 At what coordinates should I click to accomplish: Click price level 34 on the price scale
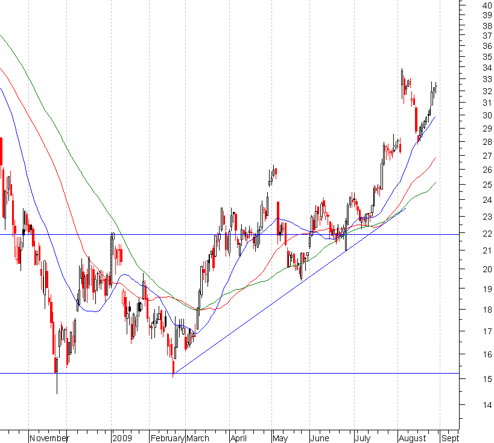(x=487, y=68)
